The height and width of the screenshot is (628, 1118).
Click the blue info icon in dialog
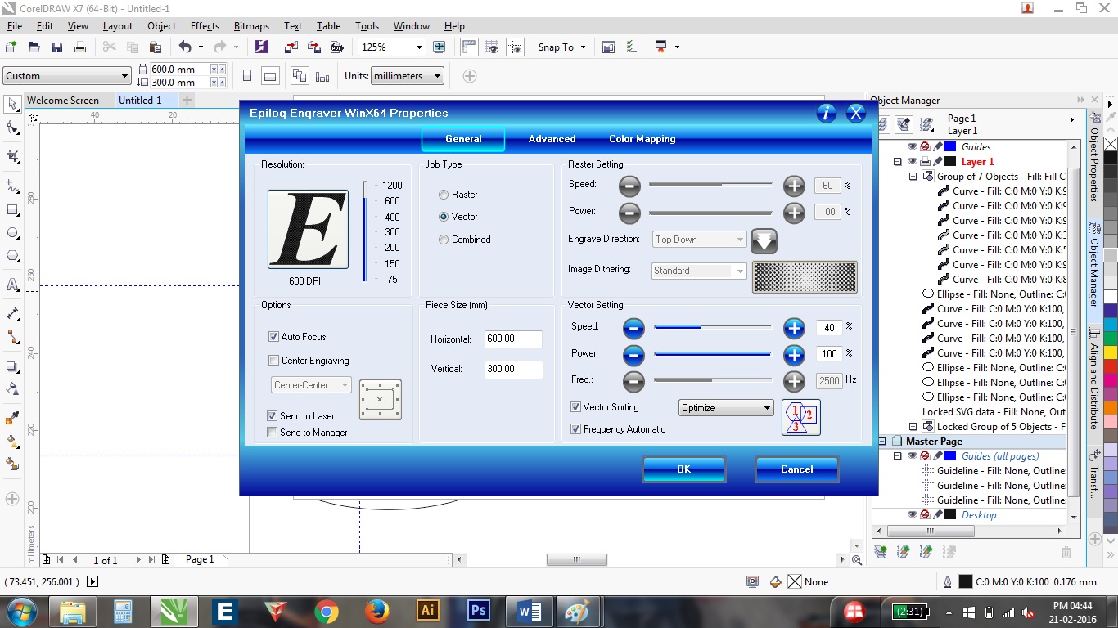[x=827, y=114]
